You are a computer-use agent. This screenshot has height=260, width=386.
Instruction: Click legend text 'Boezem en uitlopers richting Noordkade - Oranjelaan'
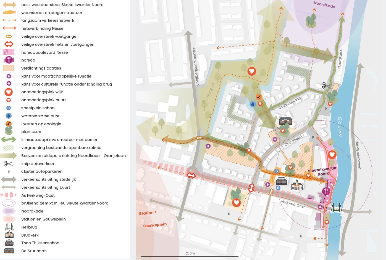point(73,156)
